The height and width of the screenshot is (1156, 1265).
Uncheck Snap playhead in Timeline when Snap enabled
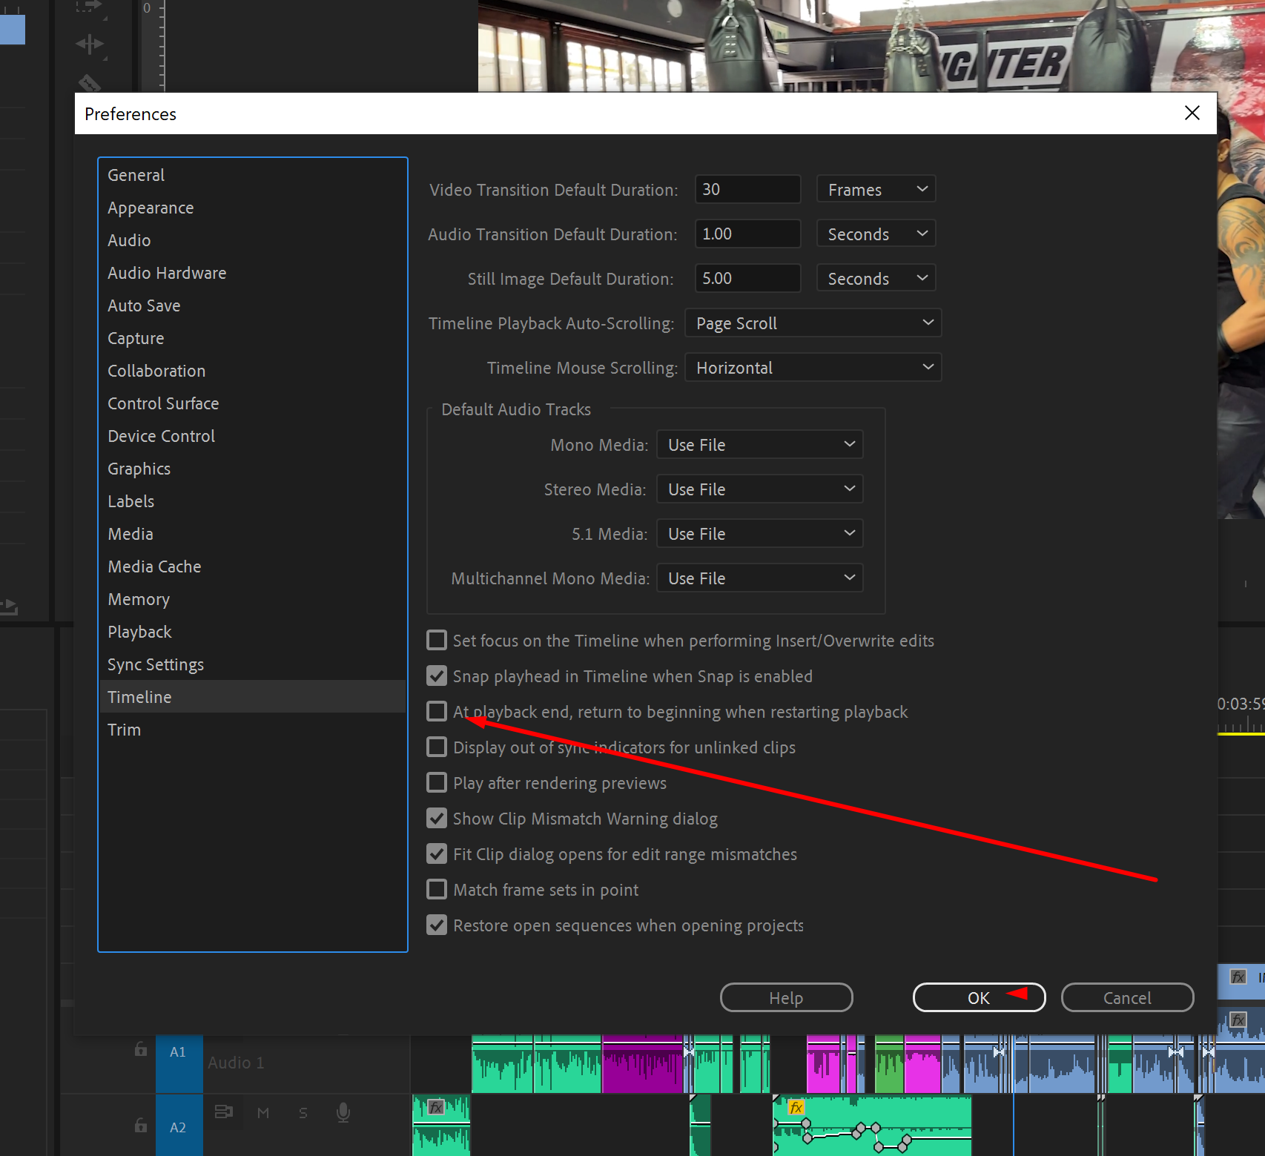point(437,676)
